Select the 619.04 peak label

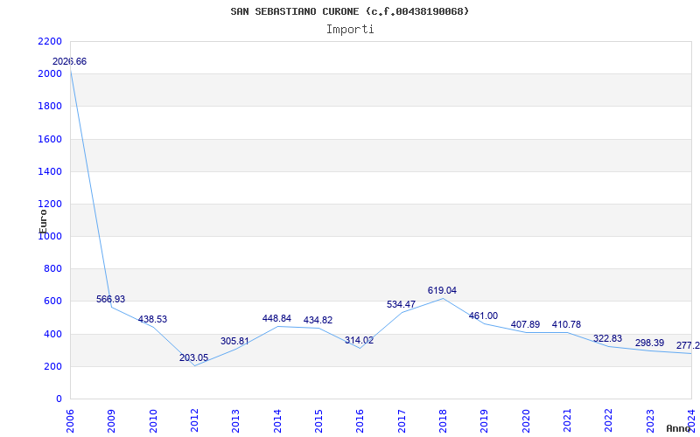[x=442, y=290]
